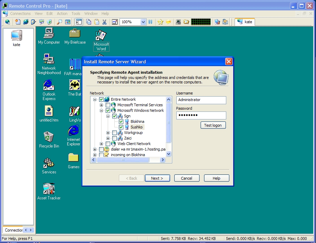
Task: Toggle the sidebar panel view icon
Action: 79,21
